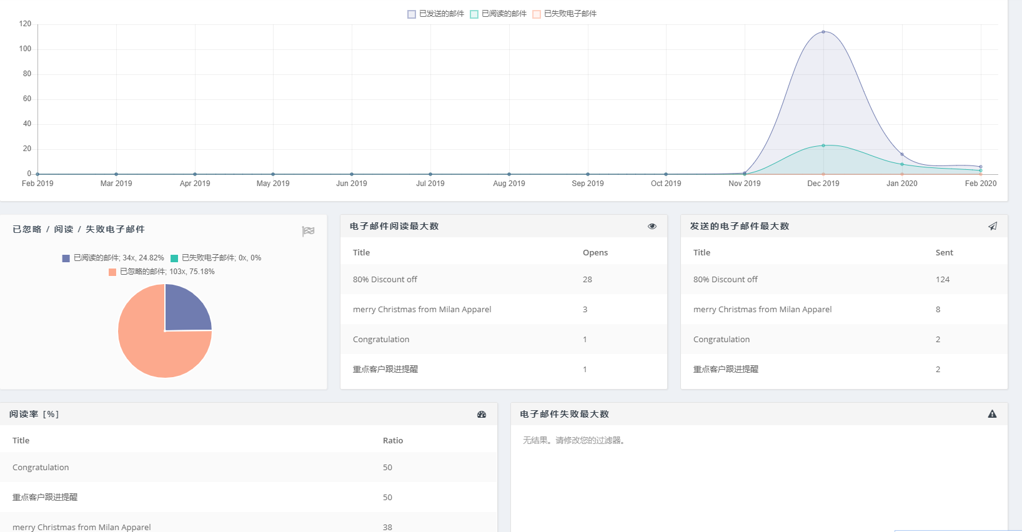This screenshot has height=532, width=1022.
Task: Toggle pie legend item 已阅读的邮件 34x
Action: pyautogui.click(x=113, y=258)
